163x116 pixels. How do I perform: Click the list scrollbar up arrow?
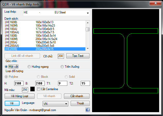click(x=88, y=23)
